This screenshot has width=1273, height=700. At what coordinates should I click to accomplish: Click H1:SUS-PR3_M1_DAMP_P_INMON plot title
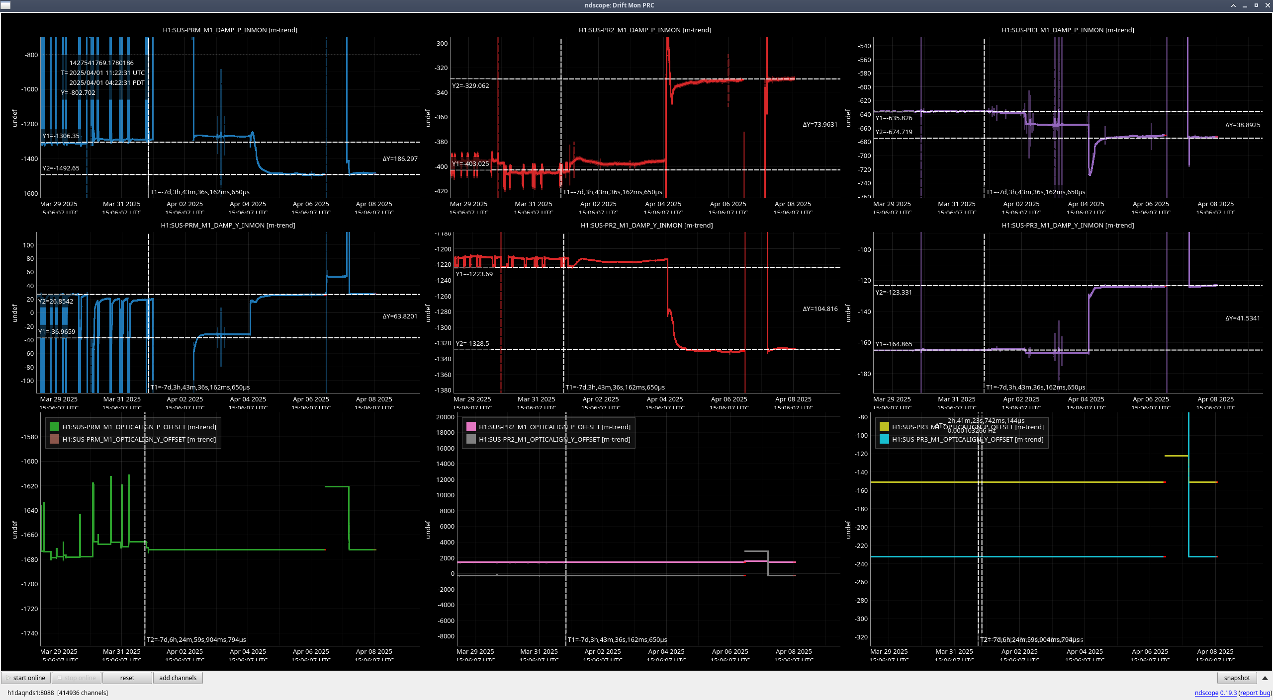tap(1068, 30)
